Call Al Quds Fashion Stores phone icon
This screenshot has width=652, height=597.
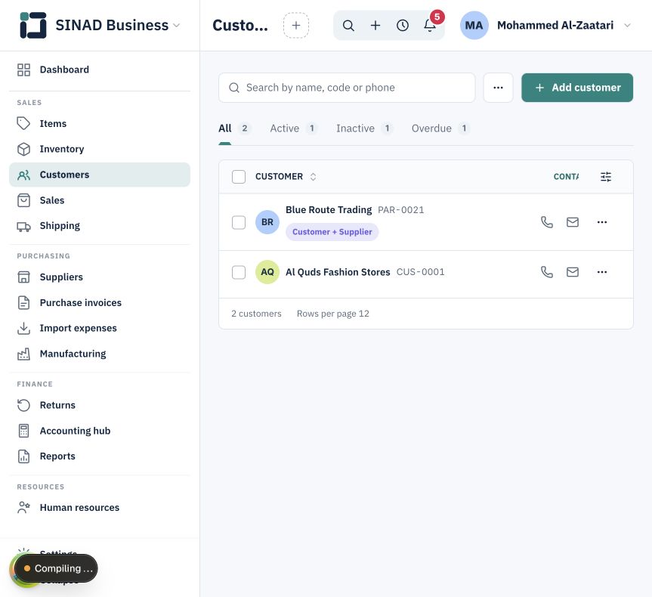[547, 272]
